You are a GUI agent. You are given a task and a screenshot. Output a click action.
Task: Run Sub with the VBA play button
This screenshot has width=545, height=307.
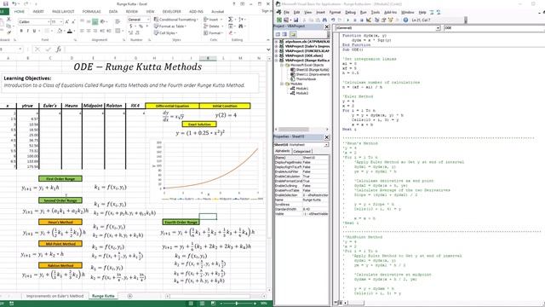coord(348,20)
